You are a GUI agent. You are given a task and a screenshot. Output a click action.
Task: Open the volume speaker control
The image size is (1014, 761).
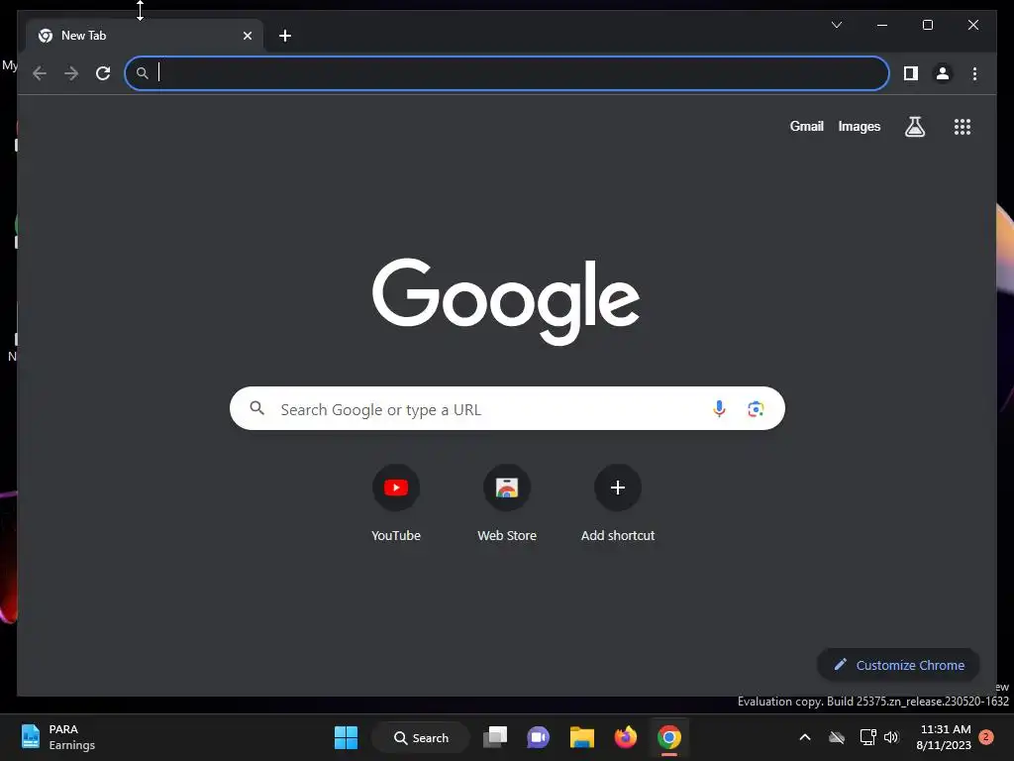(891, 737)
